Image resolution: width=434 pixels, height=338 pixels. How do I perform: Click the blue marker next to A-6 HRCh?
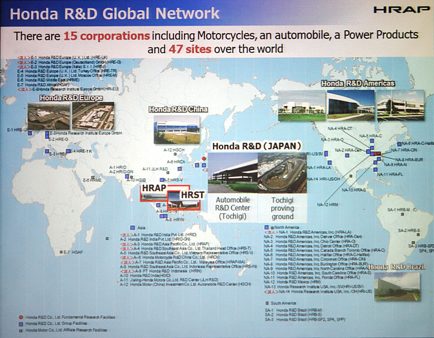[180, 168]
